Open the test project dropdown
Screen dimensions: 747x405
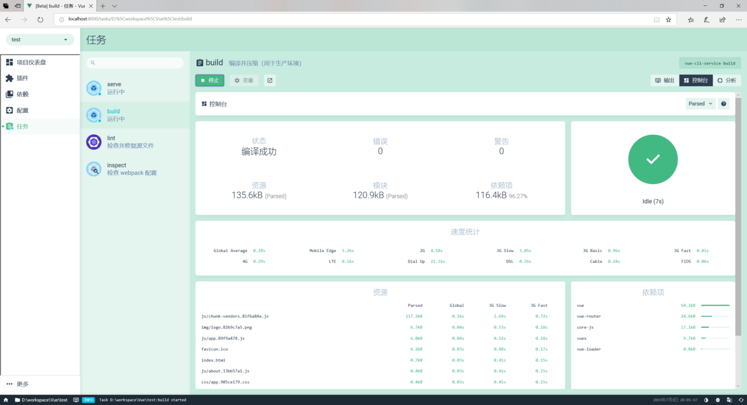[40, 40]
